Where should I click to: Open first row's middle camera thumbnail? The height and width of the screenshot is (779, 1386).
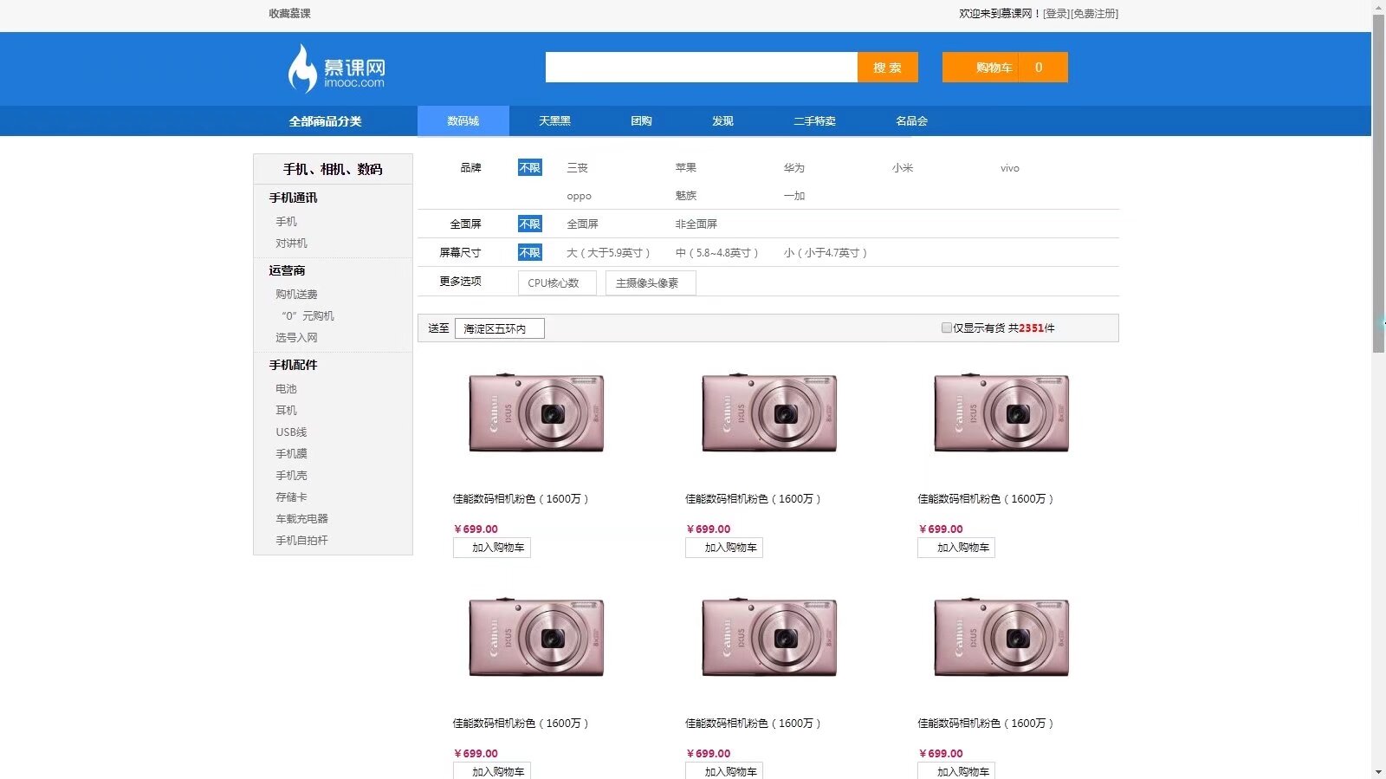point(769,412)
